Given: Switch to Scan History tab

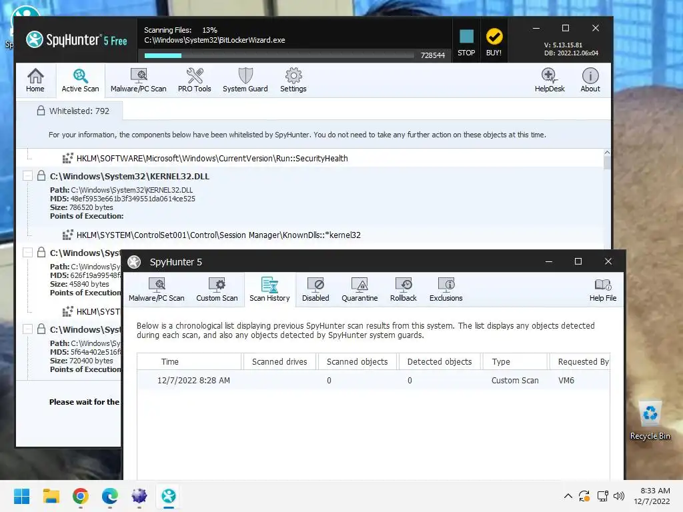Looking at the screenshot, I should pyautogui.click(x=269, y=289).
